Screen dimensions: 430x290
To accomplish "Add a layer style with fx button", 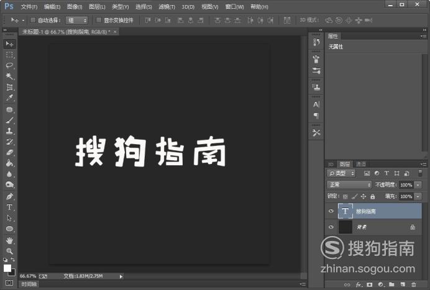I will pyautogui.click(x=359, y=284).
